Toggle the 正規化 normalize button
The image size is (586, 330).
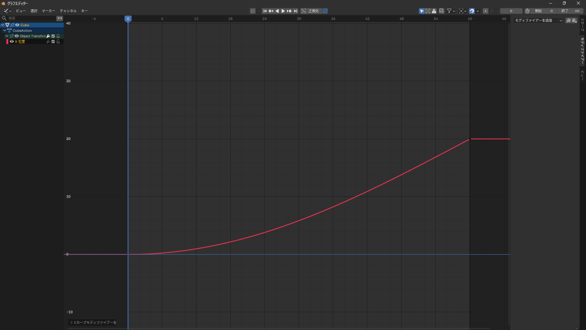pos(314,11)
